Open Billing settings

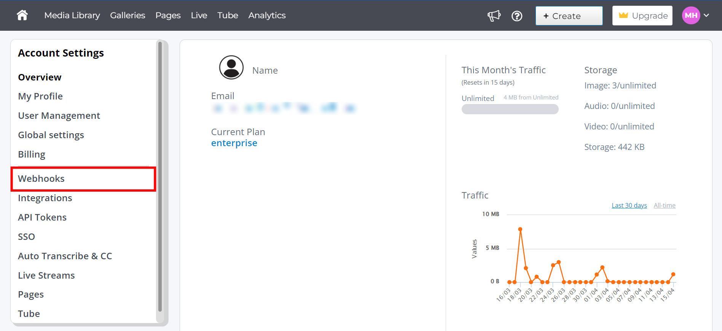click(32, 154)
